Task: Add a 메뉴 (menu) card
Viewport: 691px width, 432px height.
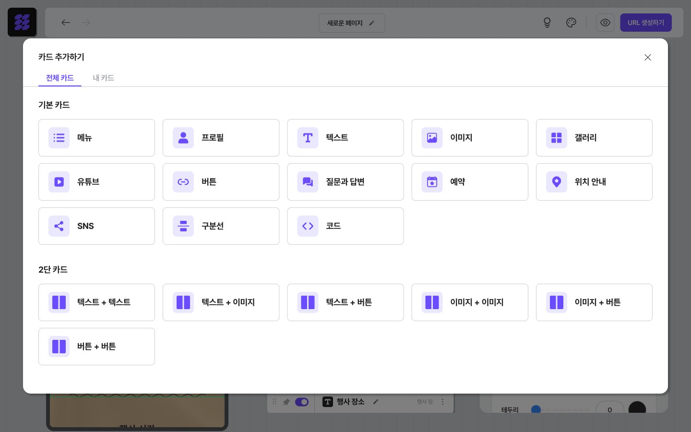Action: pos(96,138)
